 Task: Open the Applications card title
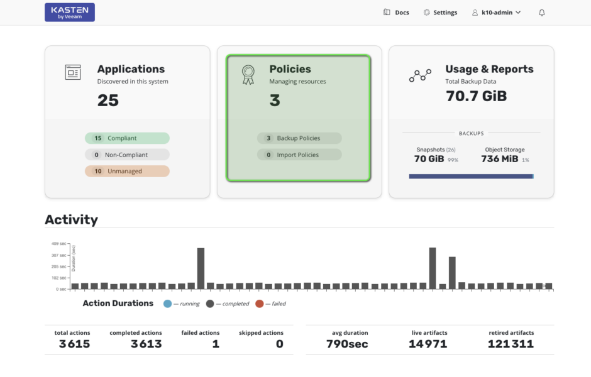[131, 69]
